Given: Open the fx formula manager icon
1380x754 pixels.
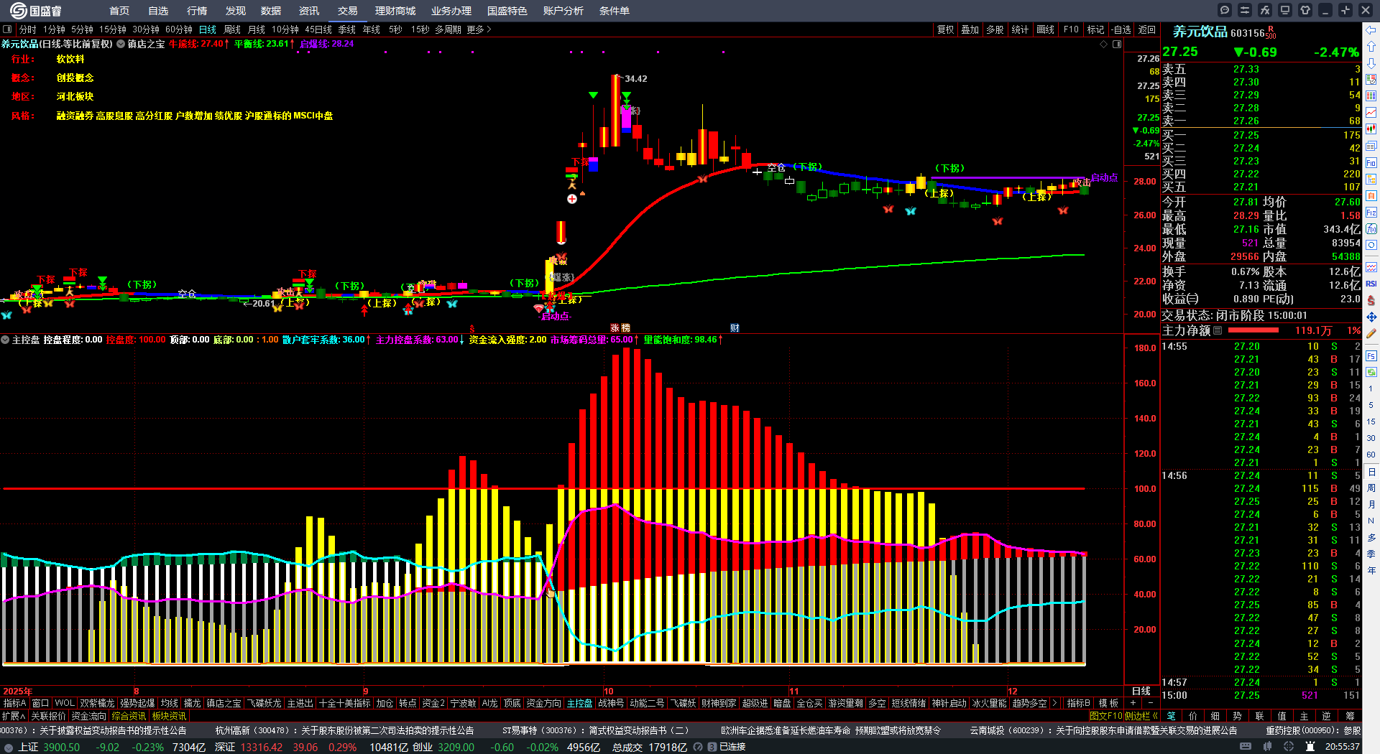Looking at the screenshot, I should tap(1265, 10).
